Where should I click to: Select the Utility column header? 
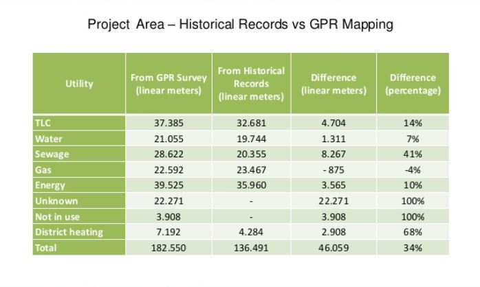point(79,84)
